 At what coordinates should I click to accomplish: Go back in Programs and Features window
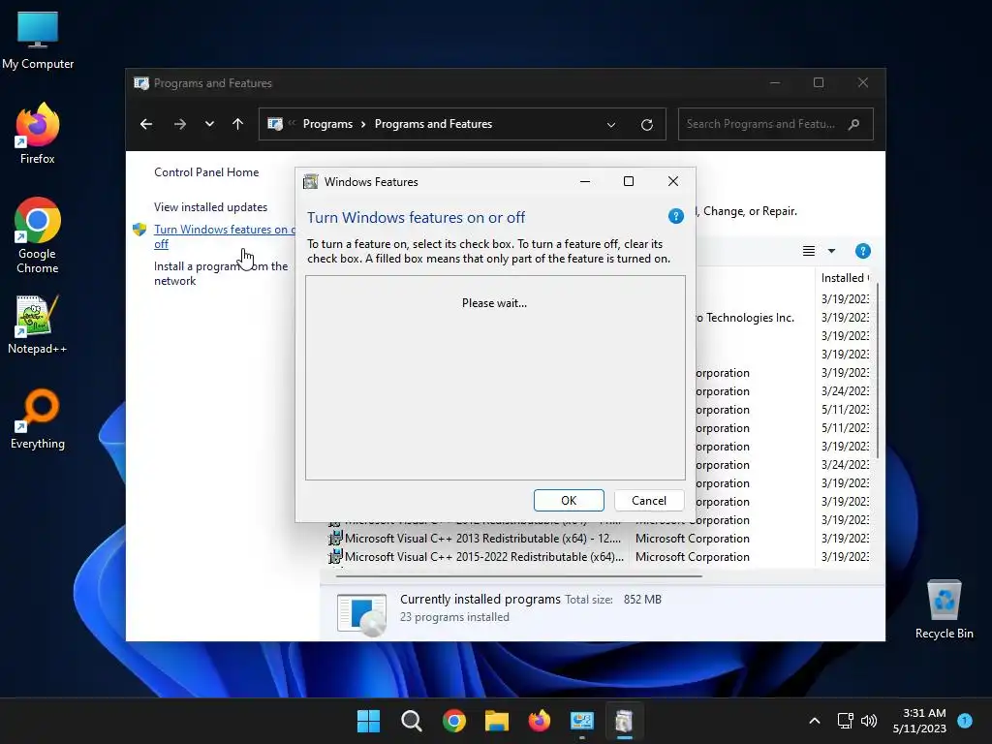click(146, 124)
